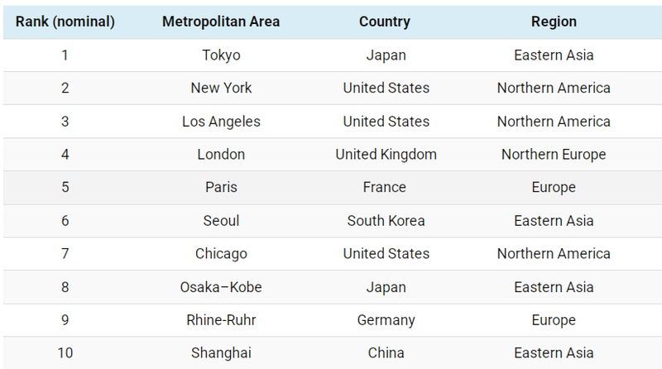This screenshot has width=662, height=369.
Task: Select the Germany country cell
Action: [x=386, y=320]
